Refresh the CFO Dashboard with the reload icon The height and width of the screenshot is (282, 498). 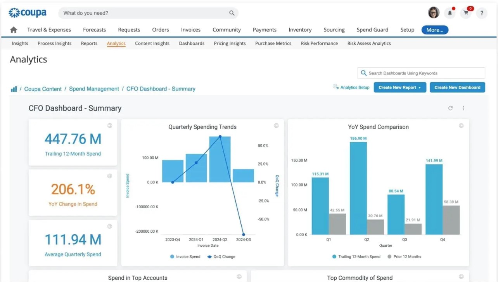tap(450, 108)
